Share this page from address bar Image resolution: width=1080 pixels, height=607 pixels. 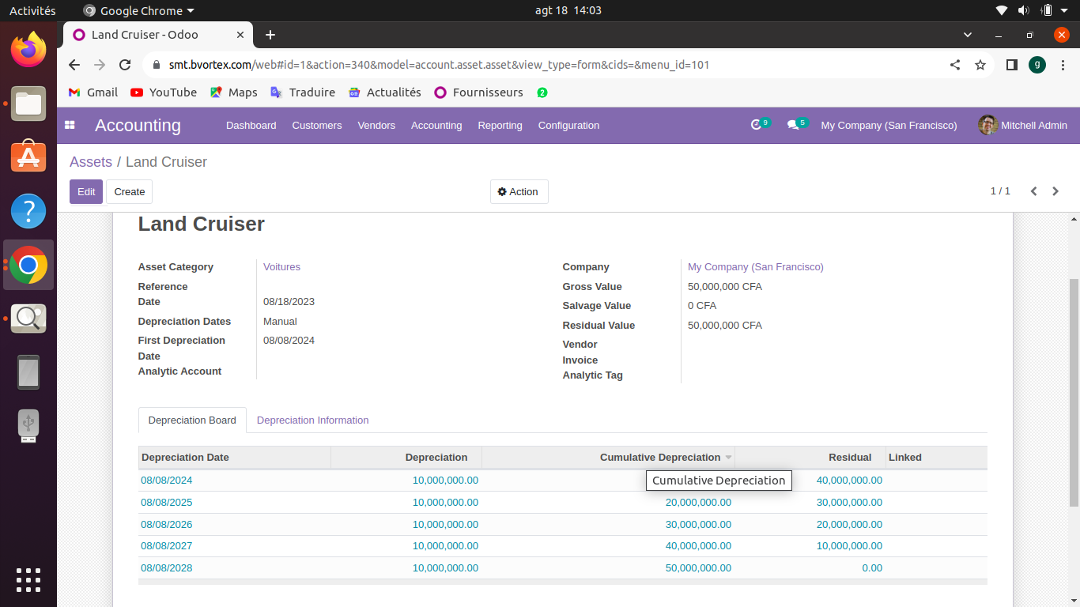(x=955, y=65)
